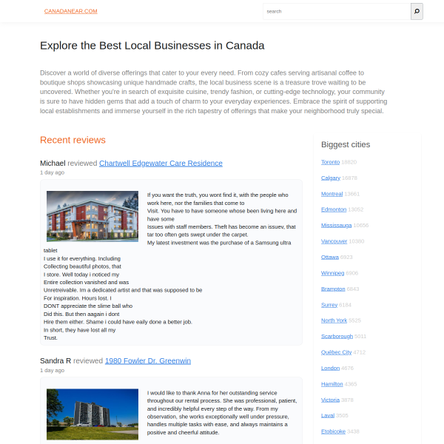444x444 pixels.
Task: Open the Hamilton city link
Action: (x=332, y=384)
